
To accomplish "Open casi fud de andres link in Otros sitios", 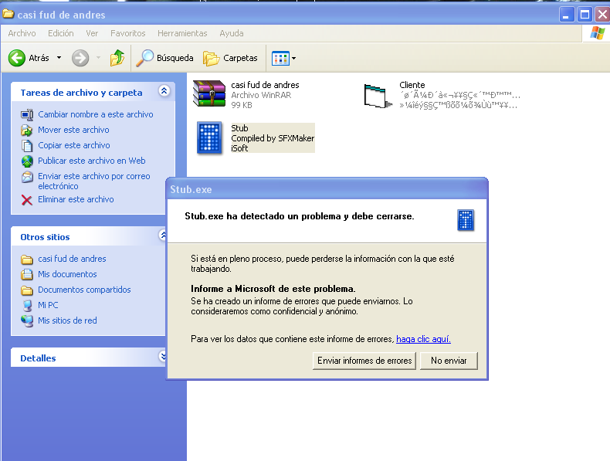I will click(72, 259).
